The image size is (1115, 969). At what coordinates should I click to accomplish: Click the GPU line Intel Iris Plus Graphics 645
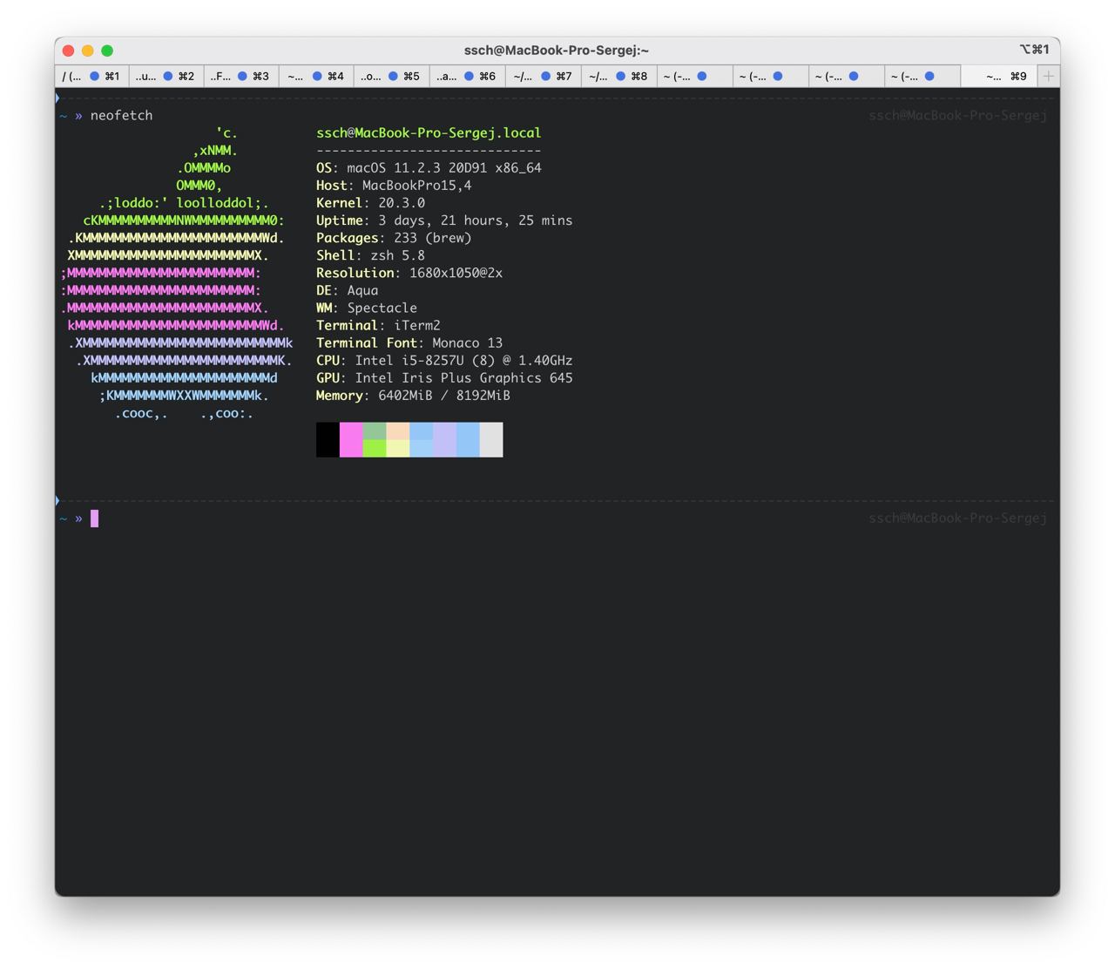[444, 377]
